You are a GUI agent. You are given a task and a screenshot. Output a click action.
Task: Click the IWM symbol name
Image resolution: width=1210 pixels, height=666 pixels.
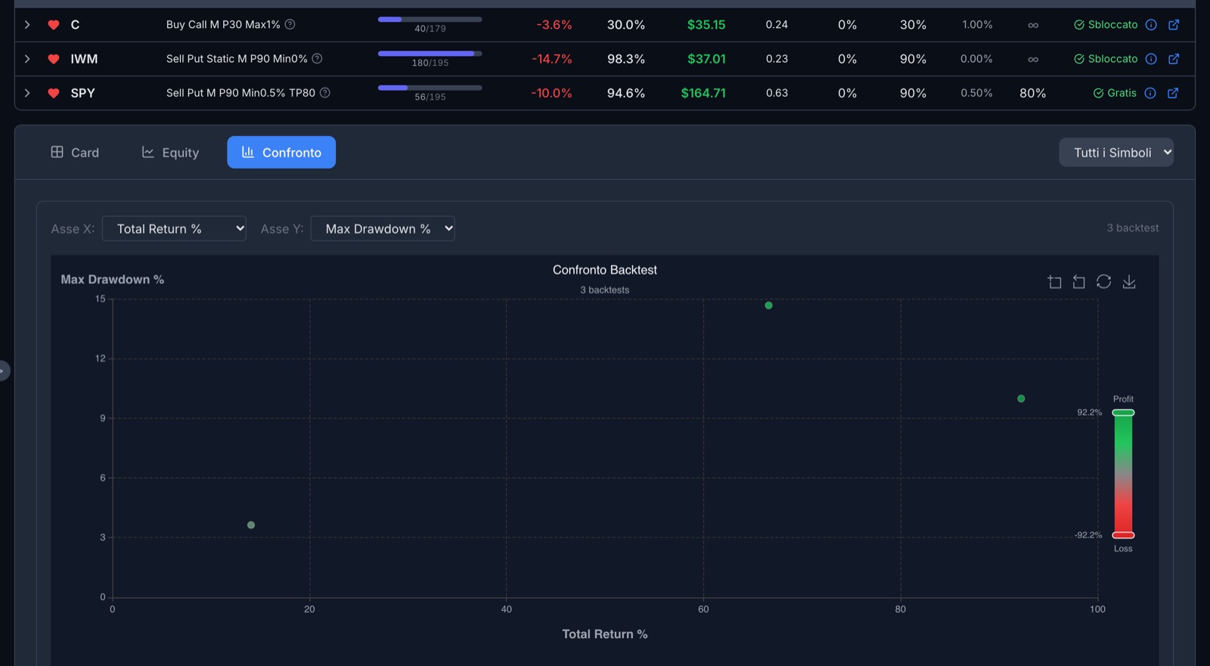[84, 59]
